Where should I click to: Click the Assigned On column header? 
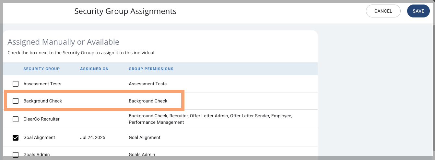(x=94, y=69)
